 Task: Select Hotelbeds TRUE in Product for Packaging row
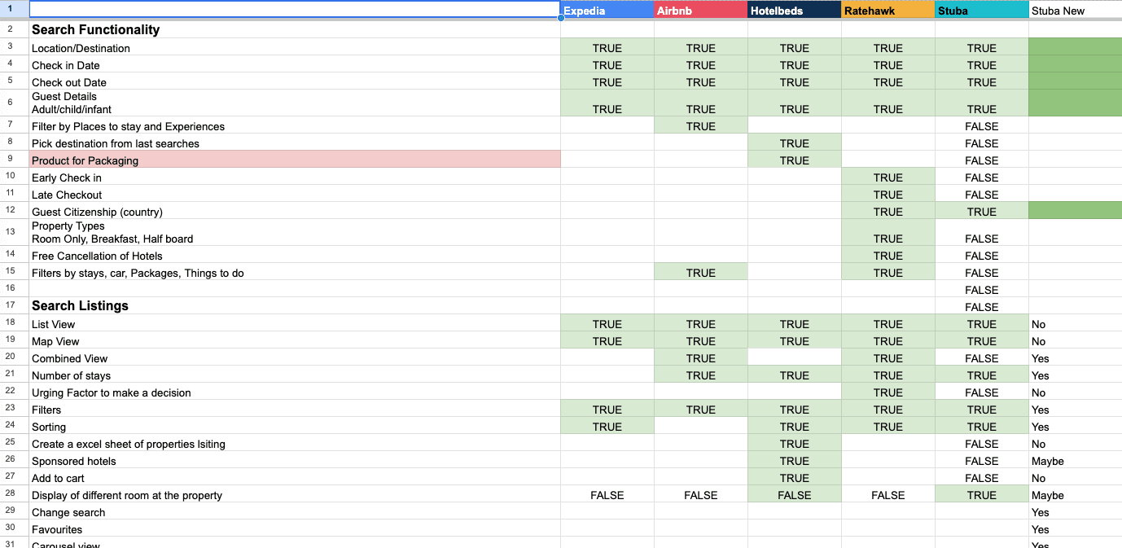(x=795, y=160)
